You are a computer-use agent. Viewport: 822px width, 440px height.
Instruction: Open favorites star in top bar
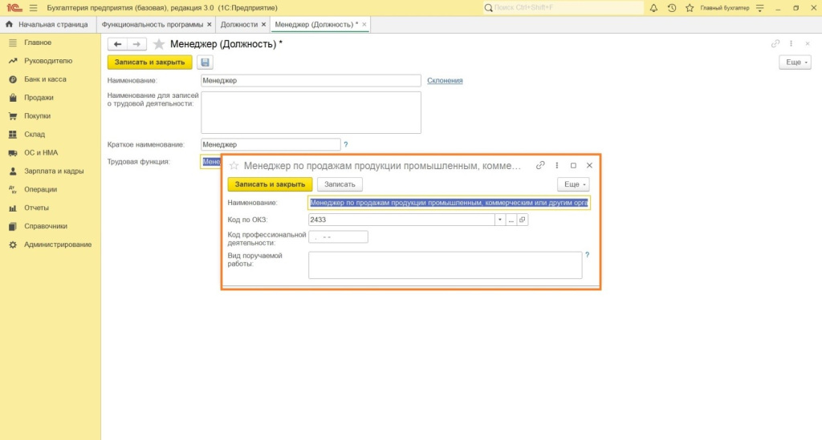coord(689,8)
